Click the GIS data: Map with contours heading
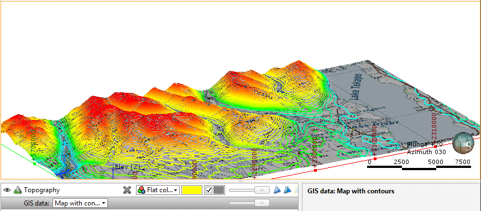 click(351, 191)
